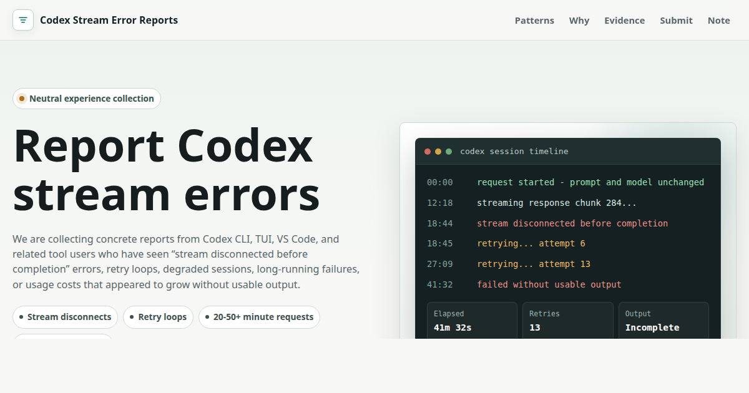The width and height of the screenshot is (749, 393).
Task: Click the Retries 13 stat card
Action: pyautogui.click(x=568, y=321)
